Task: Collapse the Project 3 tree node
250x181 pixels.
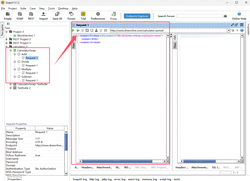Action: point(7,32)
